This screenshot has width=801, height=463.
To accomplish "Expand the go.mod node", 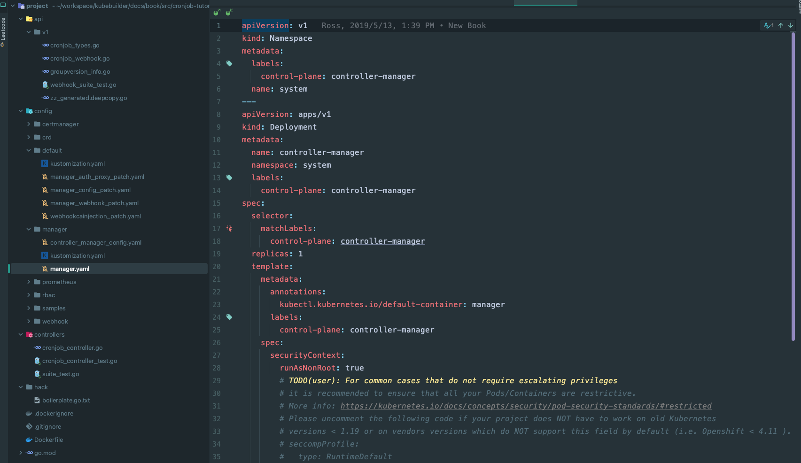I will click(21, 453).
